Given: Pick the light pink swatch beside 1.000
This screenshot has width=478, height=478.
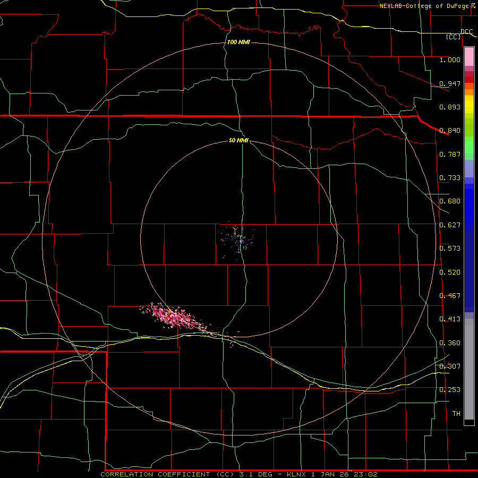Looking at the screenshot, I should tap(469, 57).
